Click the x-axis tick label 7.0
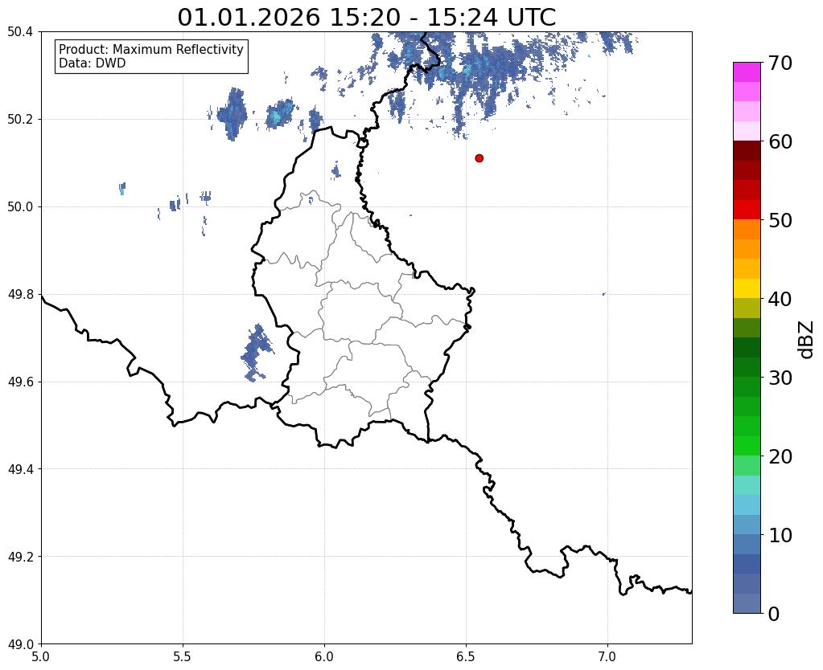This screenshot has height=670, width=823. pos(607,657)
